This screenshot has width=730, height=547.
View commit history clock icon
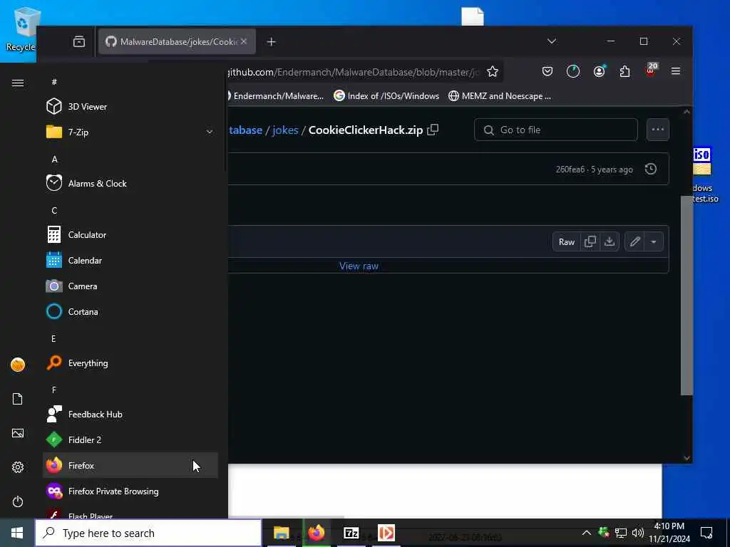coord(651,169)
